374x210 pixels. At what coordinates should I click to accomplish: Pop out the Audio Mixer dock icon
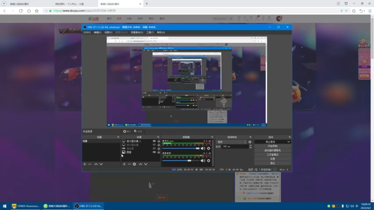coord(212,137)
